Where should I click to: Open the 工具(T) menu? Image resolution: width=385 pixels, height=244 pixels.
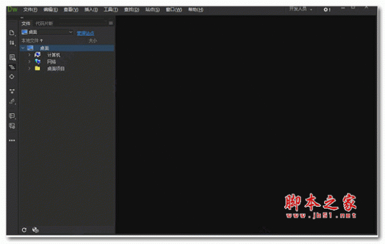tap(111, 10)
